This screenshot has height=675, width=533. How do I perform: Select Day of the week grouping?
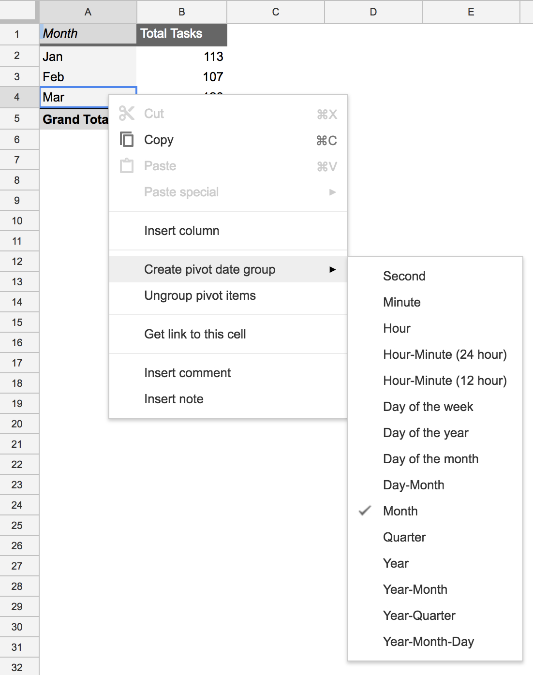(x=428, y=407)
